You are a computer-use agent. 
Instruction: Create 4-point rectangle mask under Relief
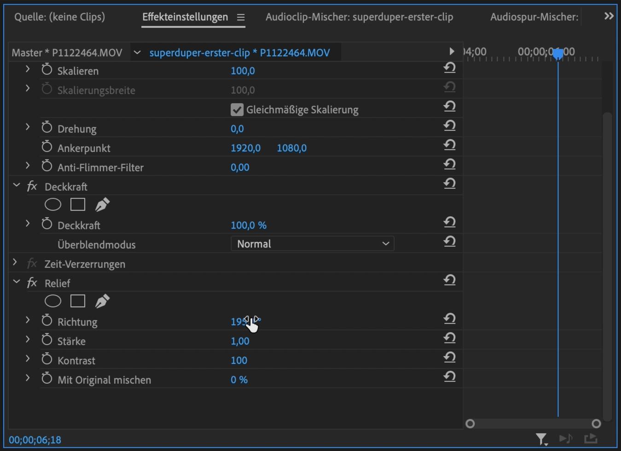click(x=78, y=301)
